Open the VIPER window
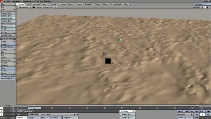 click(x=8, y=29)
